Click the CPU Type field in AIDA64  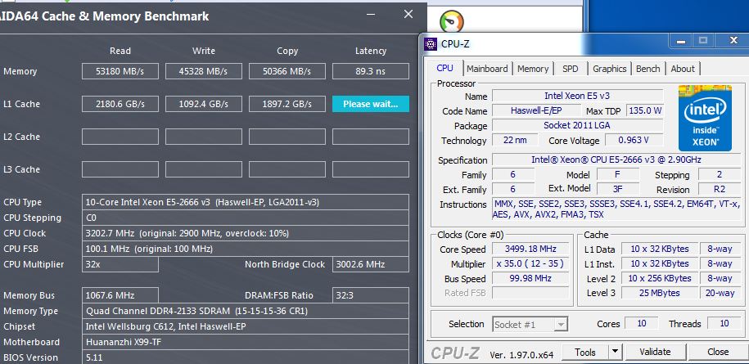pyautogui.click(x=245, y=202)
